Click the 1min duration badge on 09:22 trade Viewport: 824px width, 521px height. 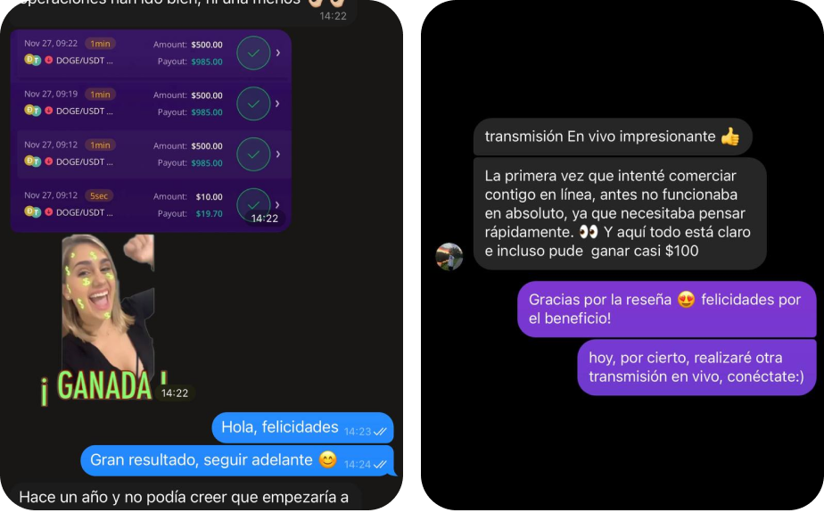coord(101,44)
